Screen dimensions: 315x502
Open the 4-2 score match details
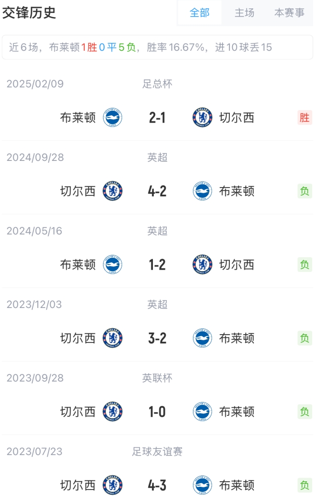pyautogui.click(x=157, y=191)
